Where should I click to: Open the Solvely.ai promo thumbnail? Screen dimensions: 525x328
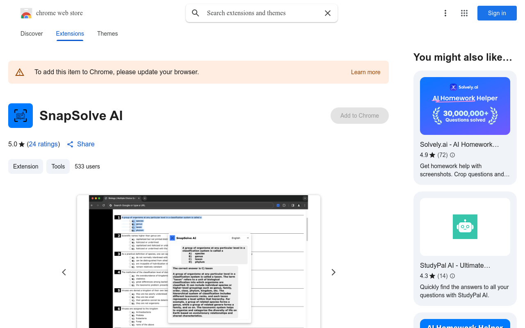pyautogui.click(x=465, y=106)
